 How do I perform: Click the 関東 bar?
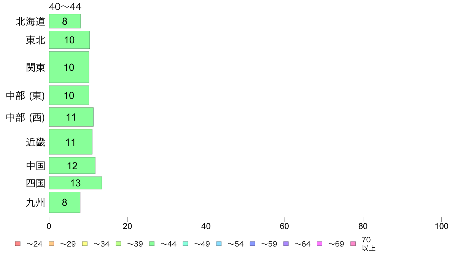[x=69, y=67]
